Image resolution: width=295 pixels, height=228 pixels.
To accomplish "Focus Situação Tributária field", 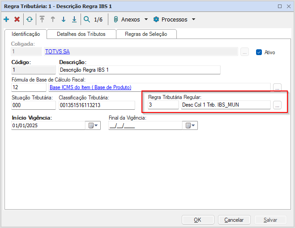I will pos(34,105).
